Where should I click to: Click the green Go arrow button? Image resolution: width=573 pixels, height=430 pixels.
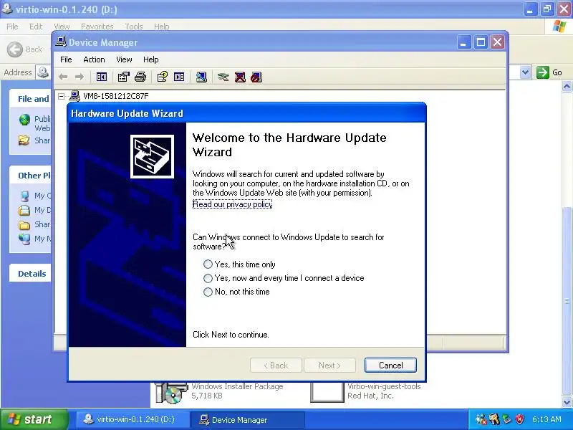click(543, 72)
